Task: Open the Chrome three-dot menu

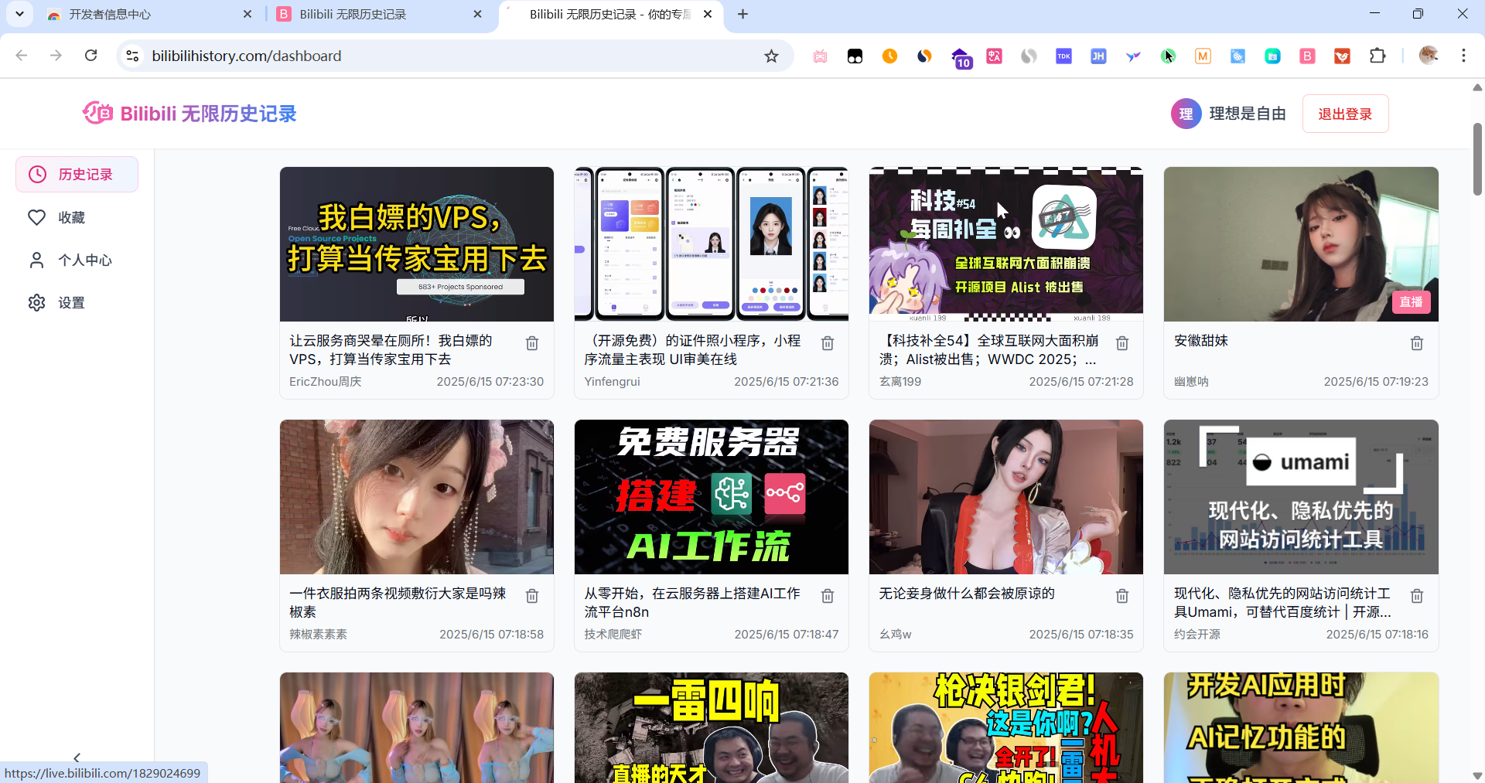Action: pyautogui.click(x=1463, y=56)
